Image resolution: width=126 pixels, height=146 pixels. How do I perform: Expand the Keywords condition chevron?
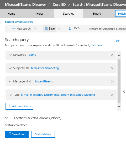pyautogui.click(x=10, y=55)
